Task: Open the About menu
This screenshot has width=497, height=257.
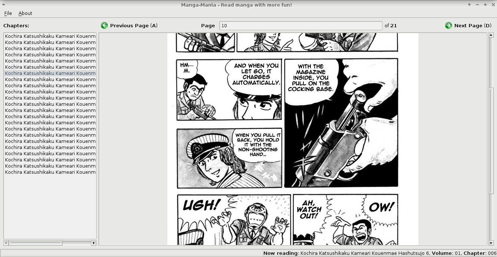Action: 25,13
